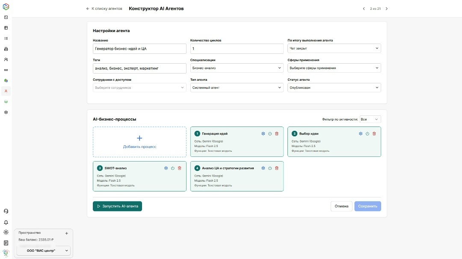
Task: Go back via К списку агентов link
Action: [104, 9]
